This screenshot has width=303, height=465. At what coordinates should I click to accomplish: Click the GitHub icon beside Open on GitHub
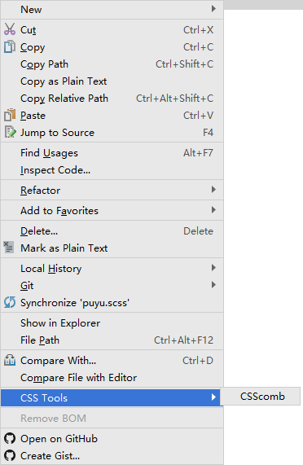10,438
